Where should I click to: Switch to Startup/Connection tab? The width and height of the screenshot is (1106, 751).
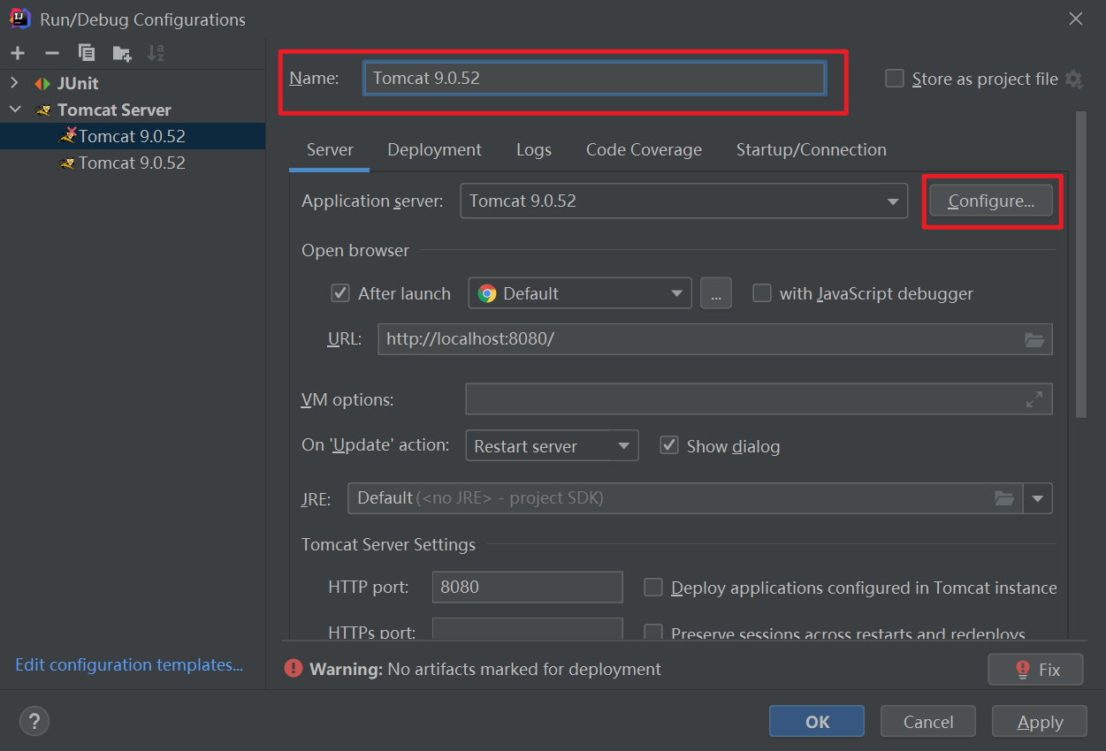[811, 150]
